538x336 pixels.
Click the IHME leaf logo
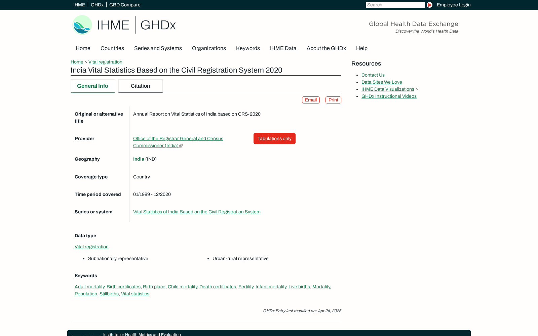[82, 25]
